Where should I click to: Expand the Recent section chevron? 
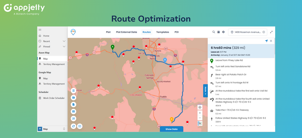click(64, 41)
